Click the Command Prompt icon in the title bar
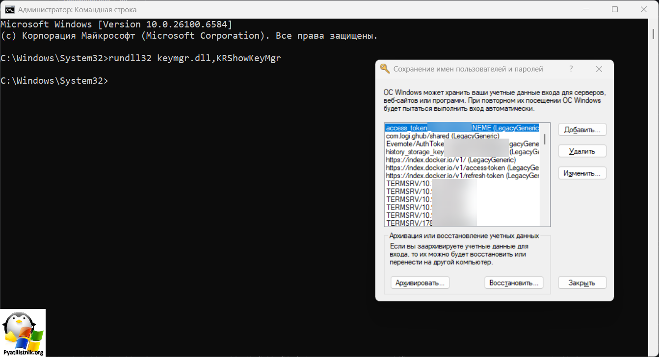The width and height of the screenshot is (659, 357). [x=9, y=9]
